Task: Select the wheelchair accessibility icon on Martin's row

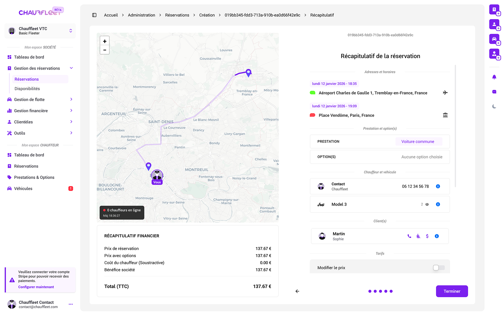Action: pos(418,236)
